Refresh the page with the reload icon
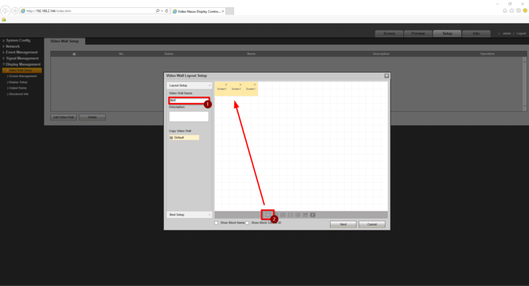529x286 pixels. click(x=167, y=11)
